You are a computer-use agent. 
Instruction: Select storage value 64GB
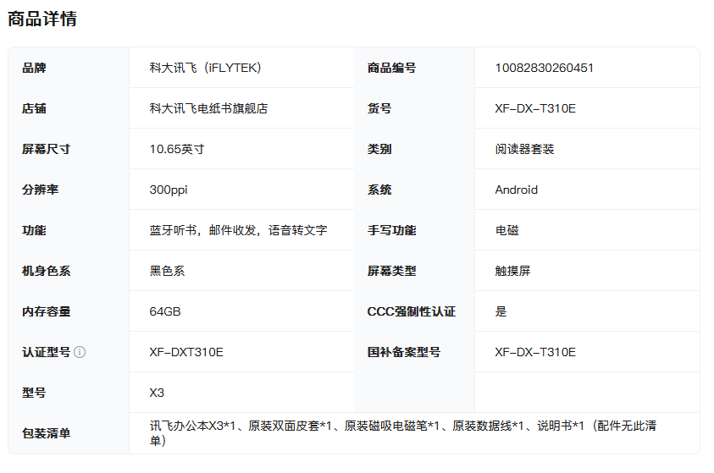165,311
